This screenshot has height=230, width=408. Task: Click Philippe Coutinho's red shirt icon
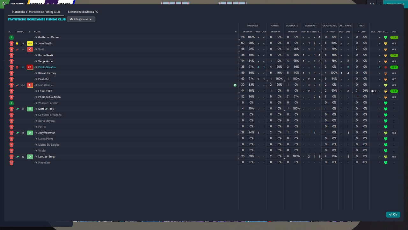pyautogui.click(x=11, y=97)
